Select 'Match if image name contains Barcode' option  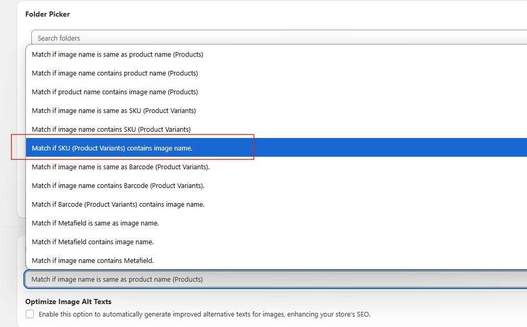pos(118,185)
